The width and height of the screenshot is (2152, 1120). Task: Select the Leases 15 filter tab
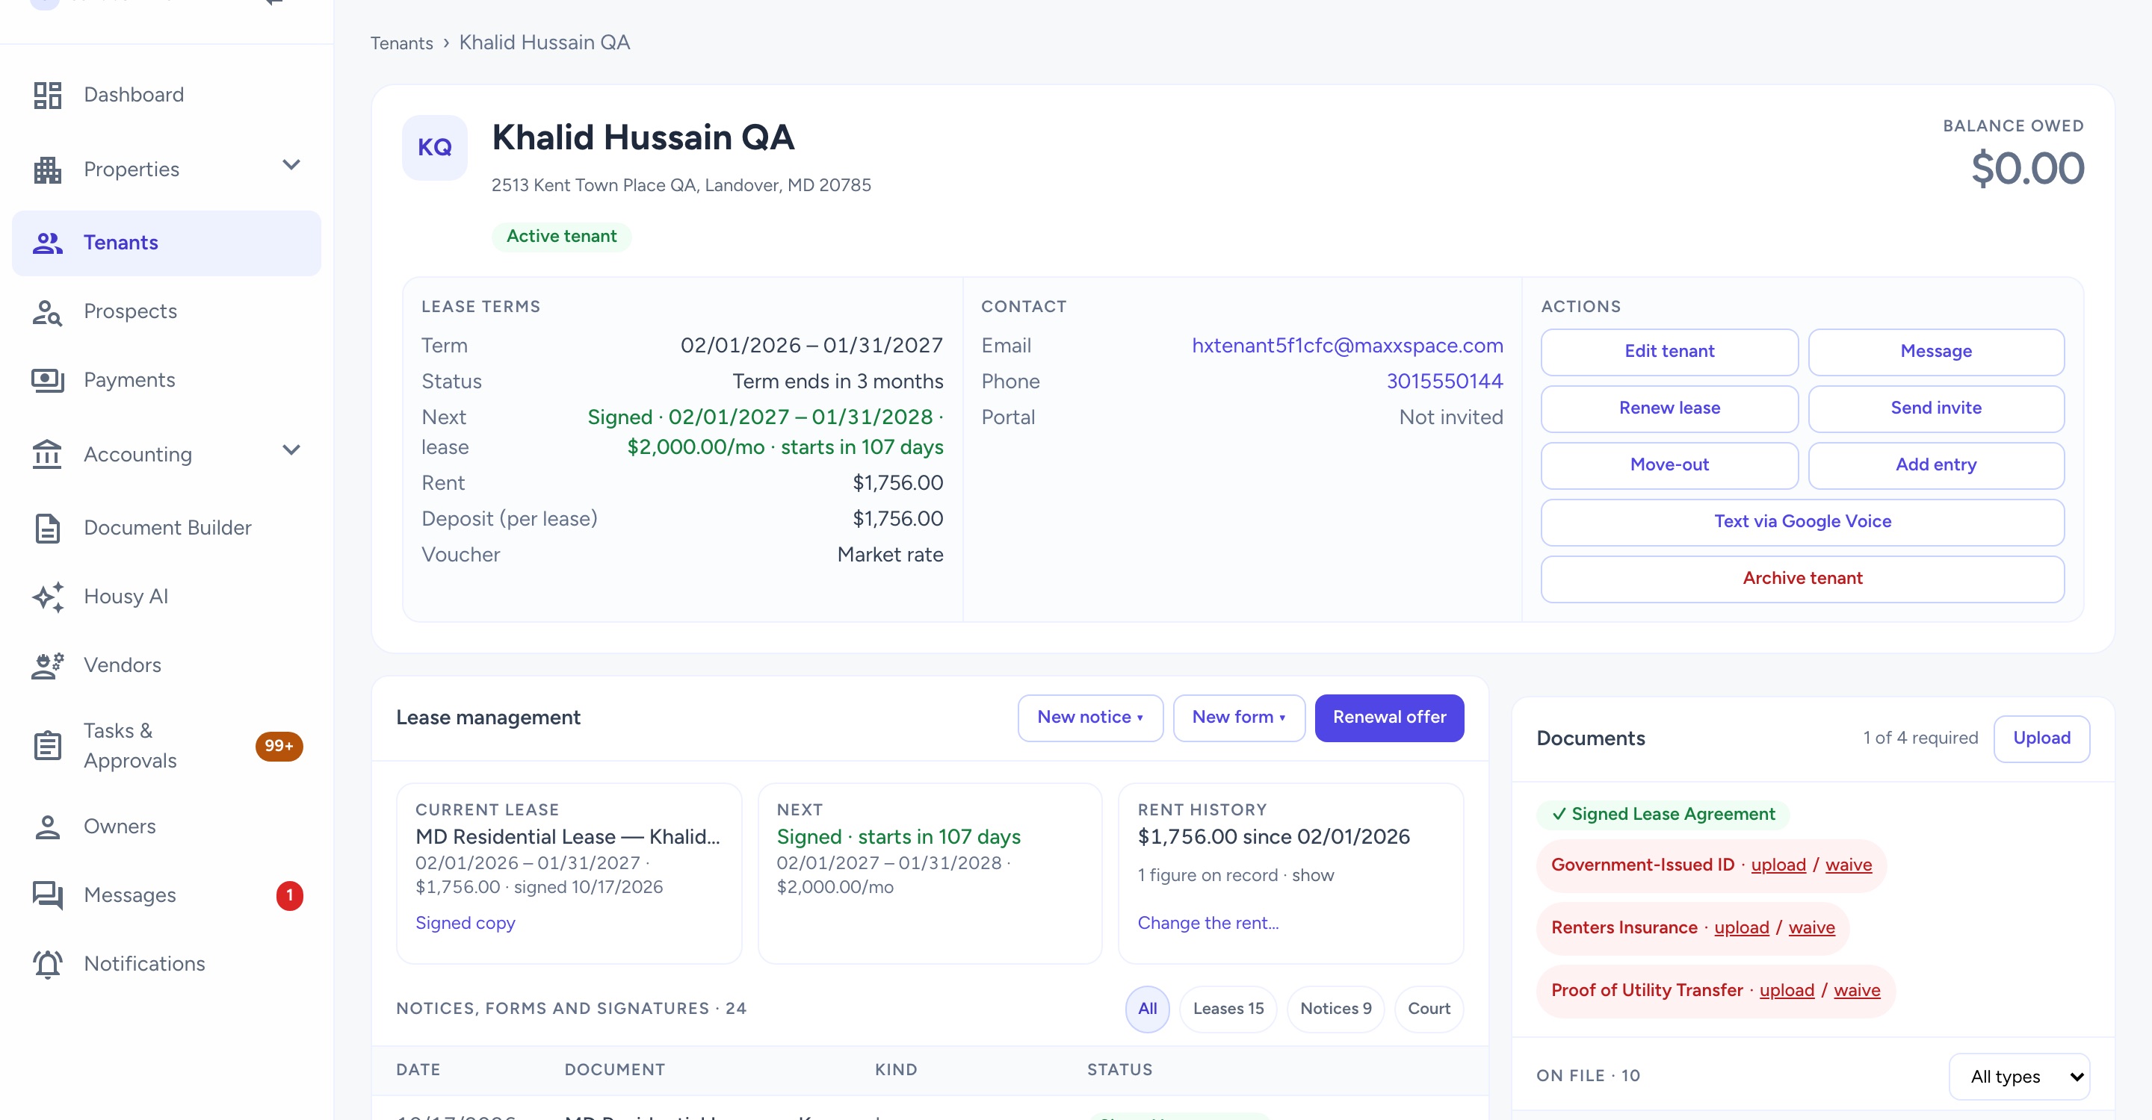(1228, 1009)
